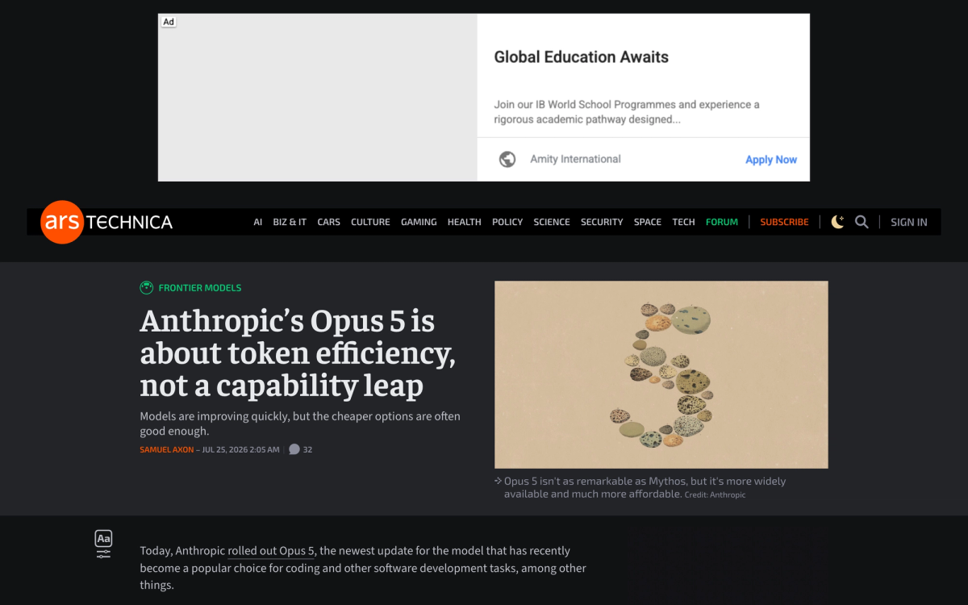Click the 'Credit: Anthropic' caption text
The width and height of the screenshot is (968, 605).
pyautogui.click(x=715, y=494)
